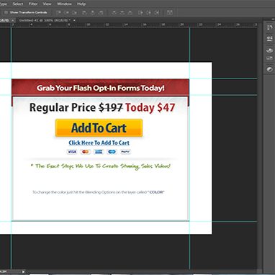The image size is (275, 275).
Task: Close the Untitled-41 document tab
Action: tap(74, 20)
